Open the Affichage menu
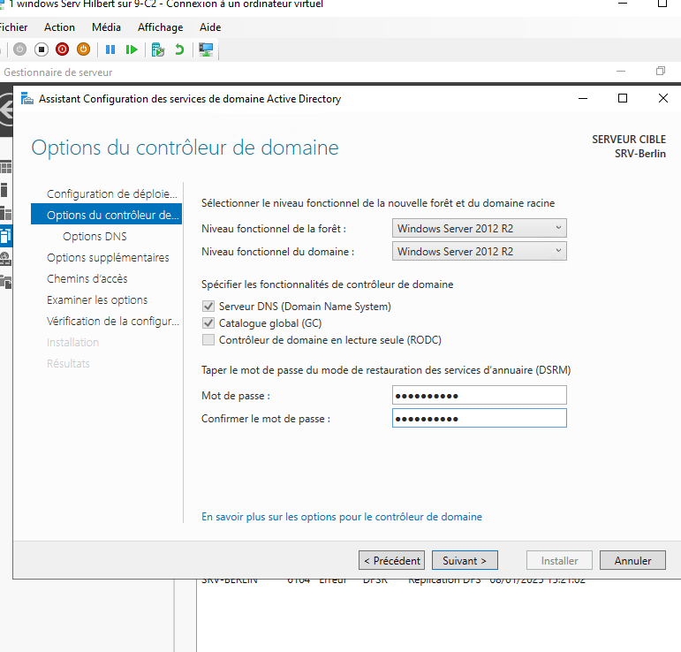The height and width of the screenshot is (652, 681). (160, 27)
